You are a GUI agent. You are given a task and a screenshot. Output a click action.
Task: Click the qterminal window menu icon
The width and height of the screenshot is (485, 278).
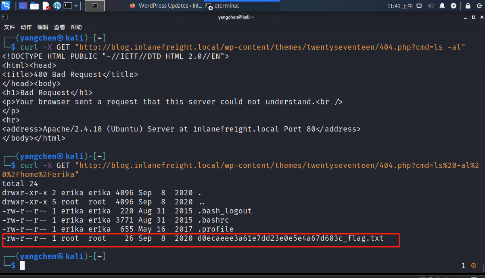pyautogui.click(x=5, y=17)
